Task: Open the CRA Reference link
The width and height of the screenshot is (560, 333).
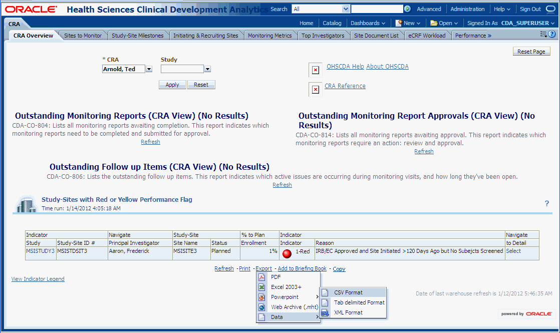Action: [345, 86]
